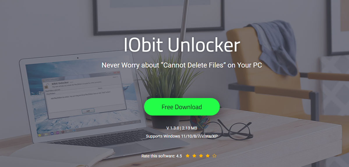
Task: Click the purple icon on laptop taskbar
Action: 57,133
